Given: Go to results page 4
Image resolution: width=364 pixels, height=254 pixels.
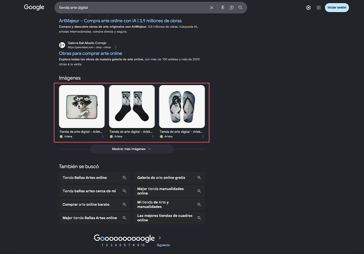Looking at the screenshot, I should pos(116,245).
